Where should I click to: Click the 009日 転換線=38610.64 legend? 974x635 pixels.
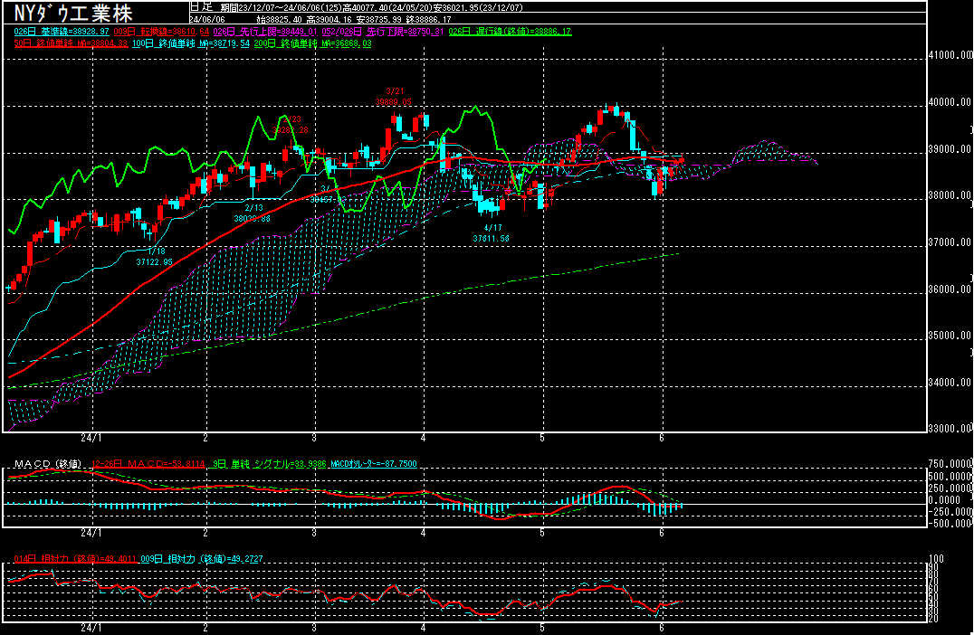(161, 31)
